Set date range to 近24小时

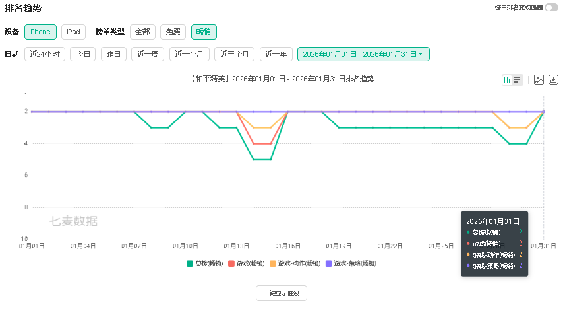(45, 54)
